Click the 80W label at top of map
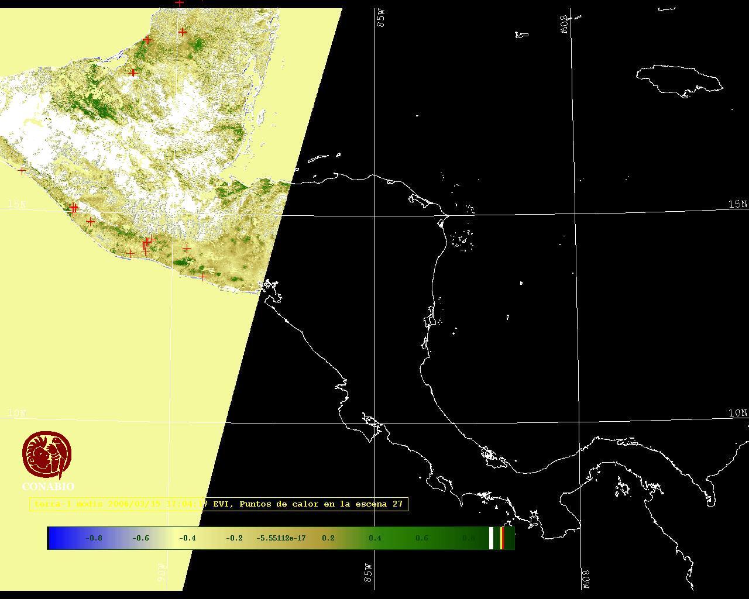 tap(564, 23)
